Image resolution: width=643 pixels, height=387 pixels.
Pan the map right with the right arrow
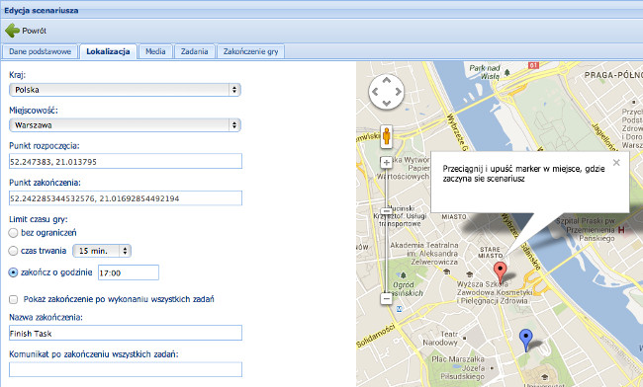[x=399, y=92]
